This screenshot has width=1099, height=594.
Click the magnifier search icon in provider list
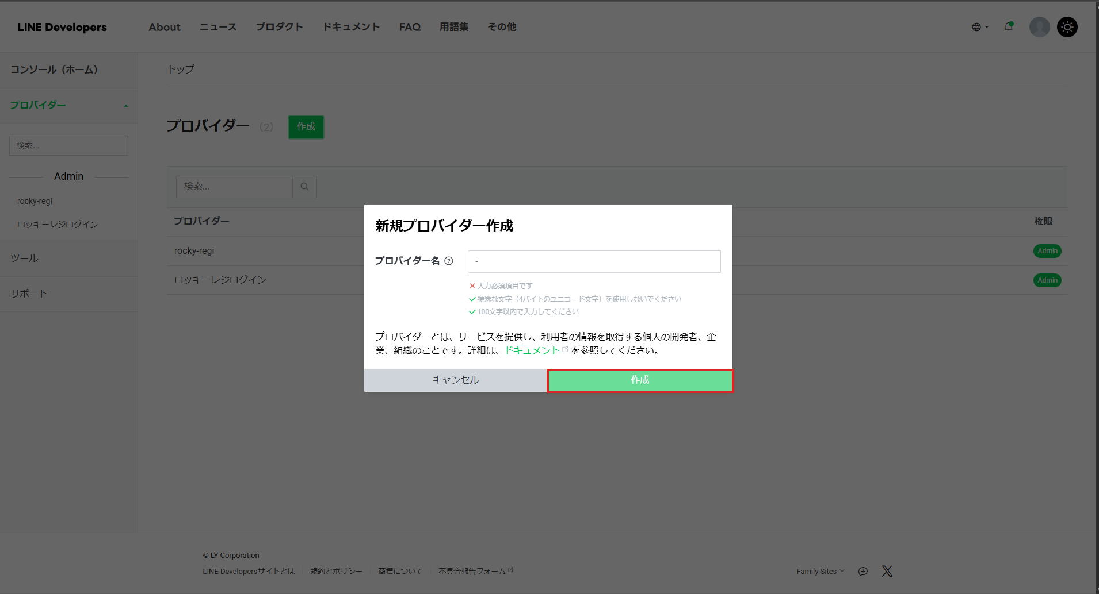click(305, 187)
